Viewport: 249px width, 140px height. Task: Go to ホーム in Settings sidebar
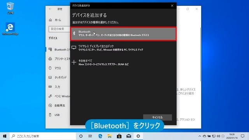(x=58, y=20)
